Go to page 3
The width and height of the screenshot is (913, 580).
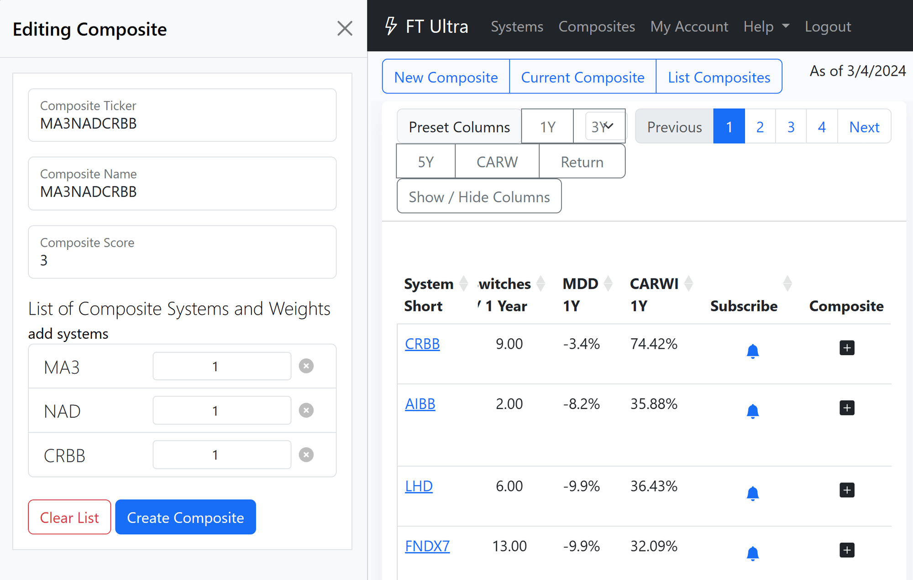point(791,126)
